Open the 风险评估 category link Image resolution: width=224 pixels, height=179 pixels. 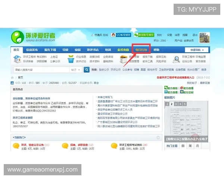coord(161,62)
